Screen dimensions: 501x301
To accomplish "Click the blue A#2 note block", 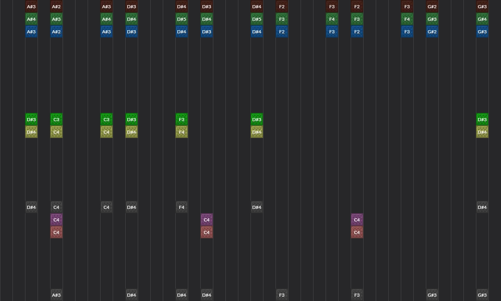I will click(56, 32).
